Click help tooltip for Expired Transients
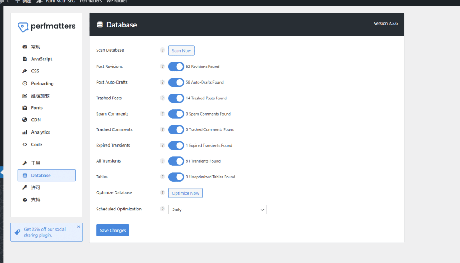The width and height of the screenshot is (460, 263). point(163,145)
